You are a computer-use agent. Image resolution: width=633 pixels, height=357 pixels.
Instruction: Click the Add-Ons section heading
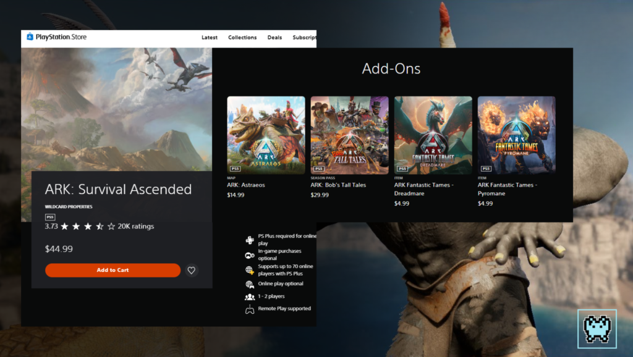(391, 69)
